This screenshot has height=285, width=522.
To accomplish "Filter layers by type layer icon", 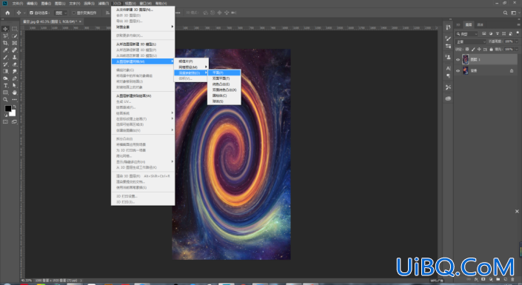I will (x=498, y=33).
